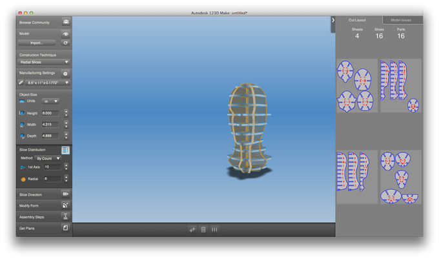Screen dimensions: 439x259
Task: Click the orange Radial circle icon
Action: [23, 179]
